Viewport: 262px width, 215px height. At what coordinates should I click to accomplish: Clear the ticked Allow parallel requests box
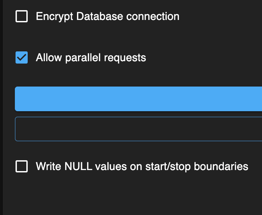click(22, 58)
